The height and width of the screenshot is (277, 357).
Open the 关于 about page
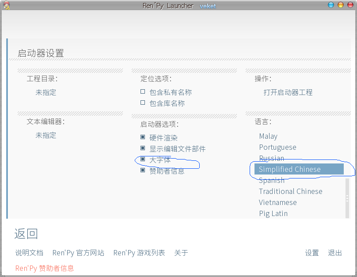coord(181,253)
